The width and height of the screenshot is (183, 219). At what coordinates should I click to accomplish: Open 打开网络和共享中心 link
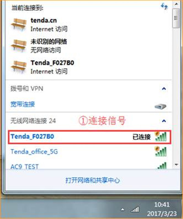(x=93, y=180)
